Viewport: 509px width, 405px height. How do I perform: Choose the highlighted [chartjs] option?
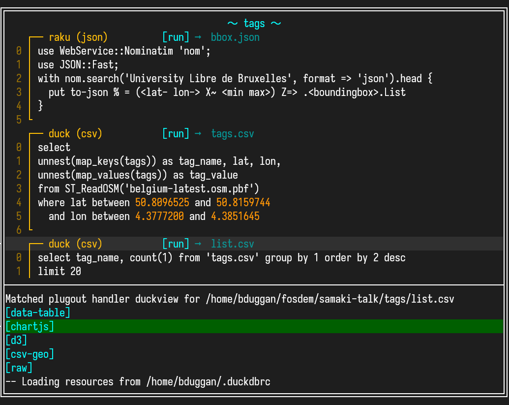[30, 326]
